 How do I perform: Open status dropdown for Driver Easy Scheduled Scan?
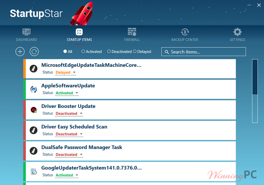point(69,134)
